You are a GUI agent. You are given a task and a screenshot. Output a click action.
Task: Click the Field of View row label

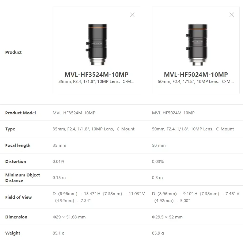[x=19, y=197]
